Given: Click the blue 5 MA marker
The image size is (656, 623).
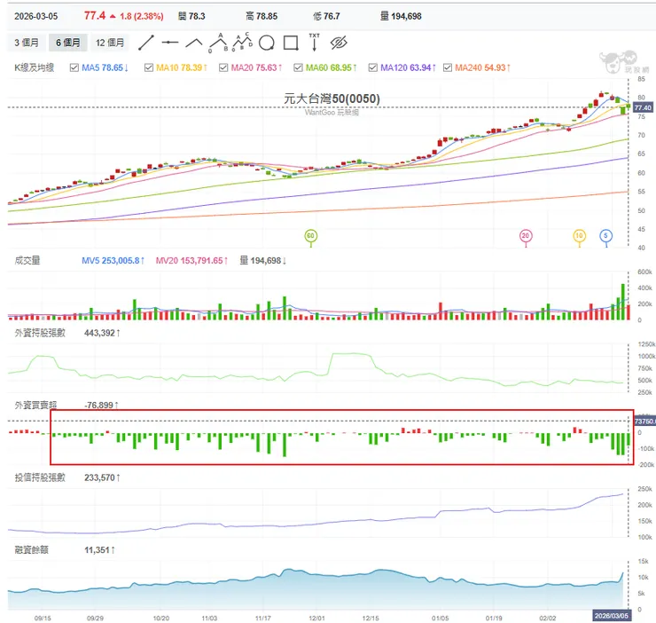Looking at the screenshot, I should [x=605, y=236].
